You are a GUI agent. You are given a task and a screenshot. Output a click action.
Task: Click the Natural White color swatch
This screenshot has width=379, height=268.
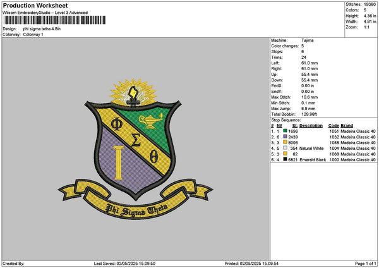pos(285,148)
